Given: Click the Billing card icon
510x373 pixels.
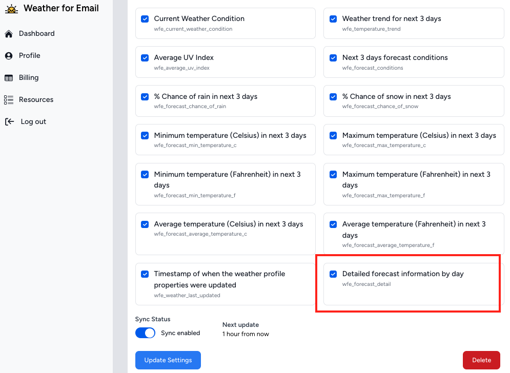Looking at the screenshot, I should click(x=9, y=78).
